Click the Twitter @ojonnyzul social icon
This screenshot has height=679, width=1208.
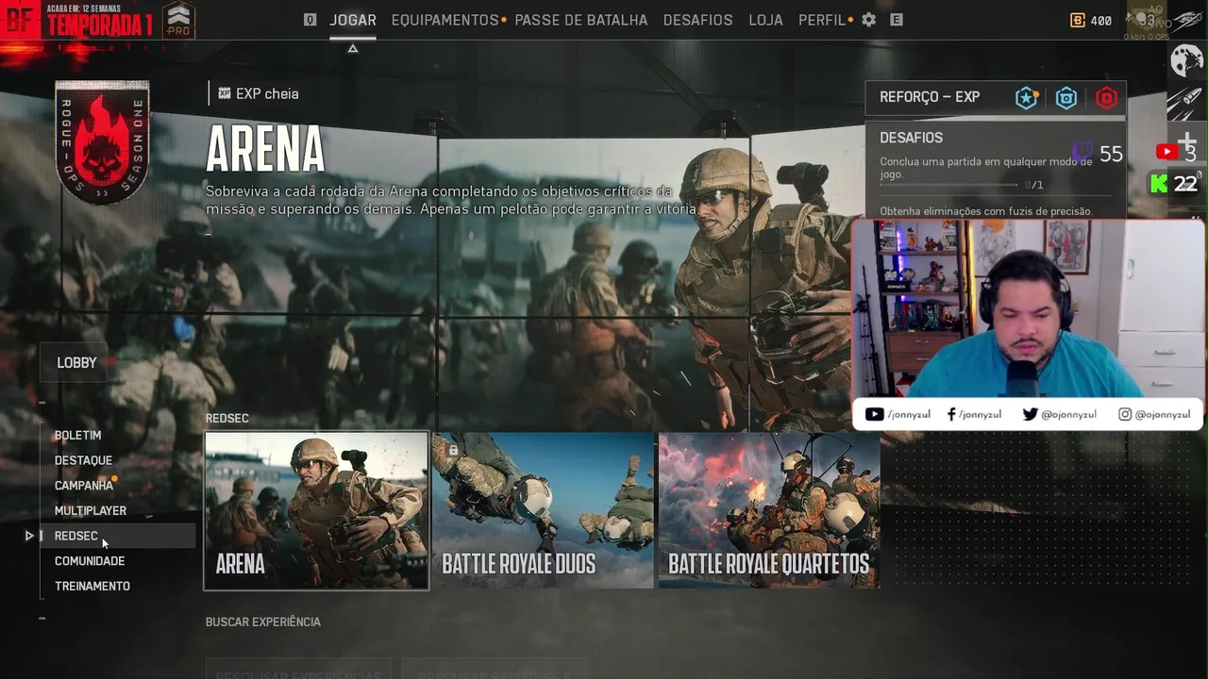[1030, 414]
